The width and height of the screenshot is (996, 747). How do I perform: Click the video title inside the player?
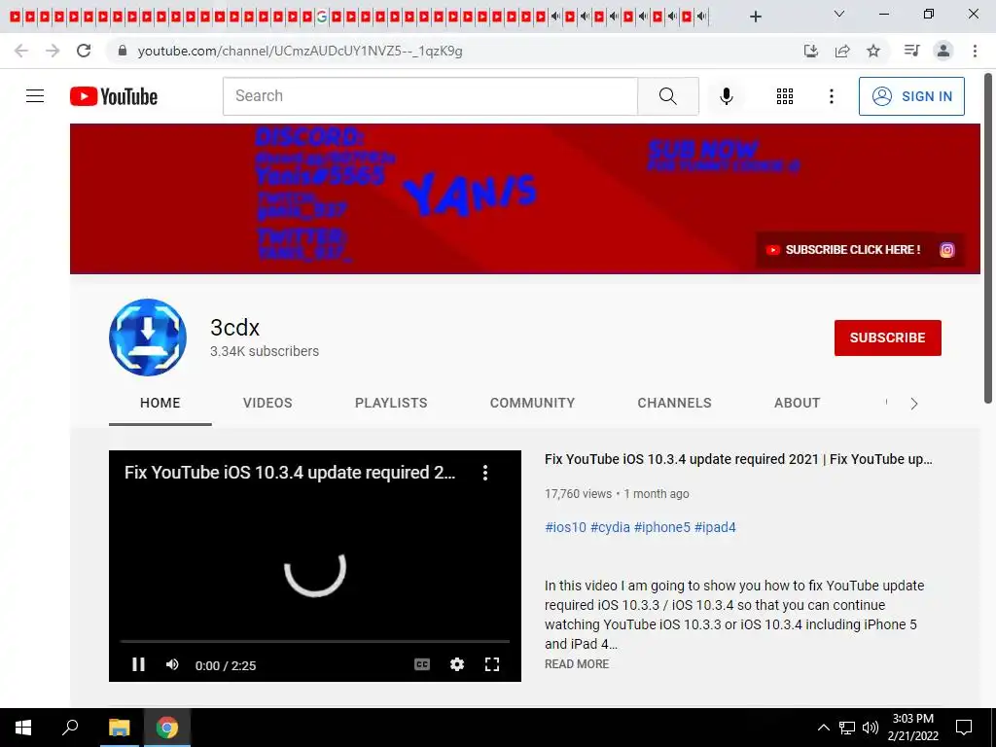290,473
